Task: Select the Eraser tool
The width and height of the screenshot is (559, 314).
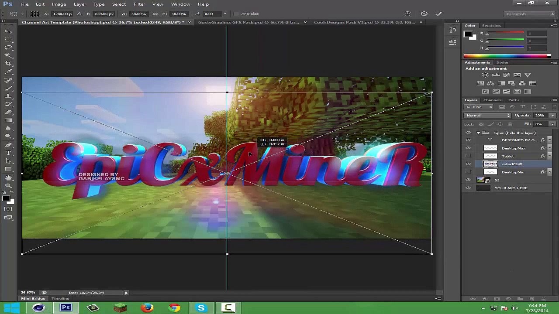Action: tap(8, 113)
